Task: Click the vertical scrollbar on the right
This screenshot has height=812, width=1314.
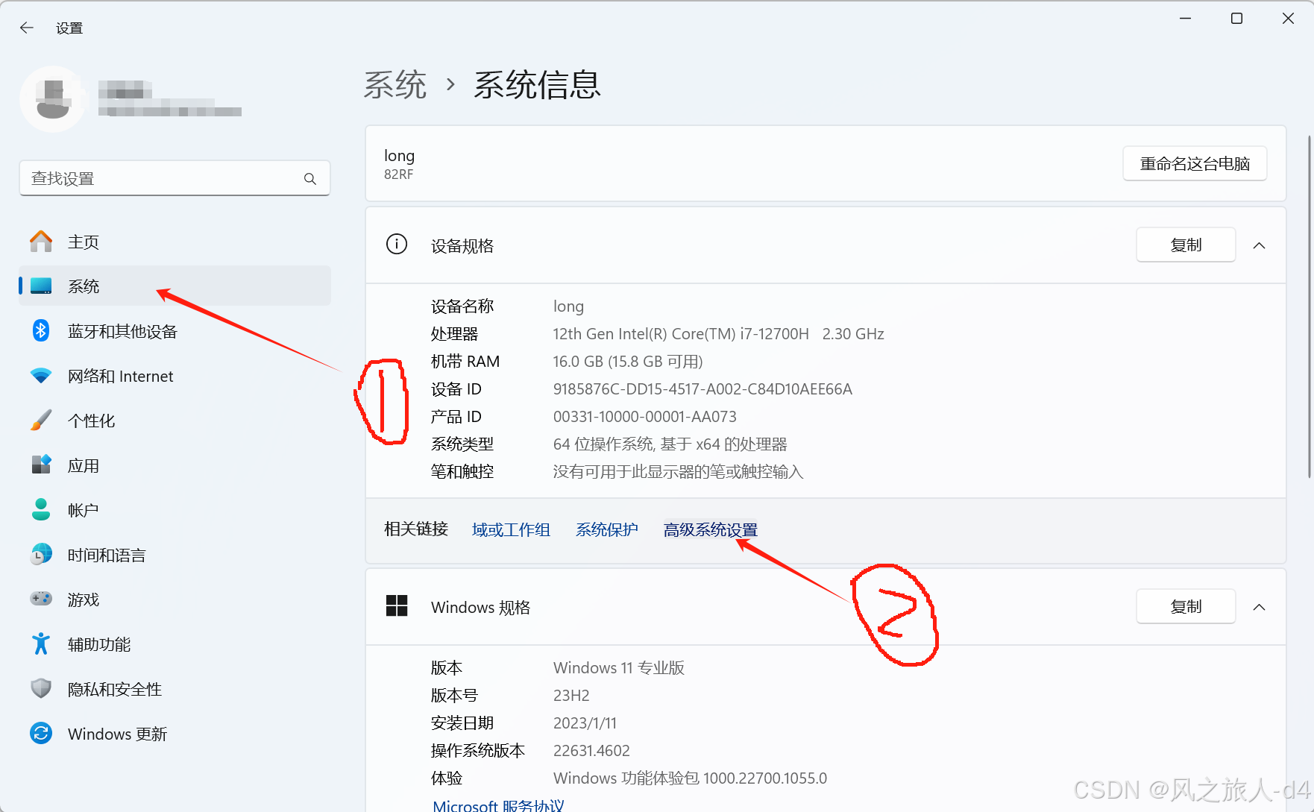Action: (x=1310, y=306)
